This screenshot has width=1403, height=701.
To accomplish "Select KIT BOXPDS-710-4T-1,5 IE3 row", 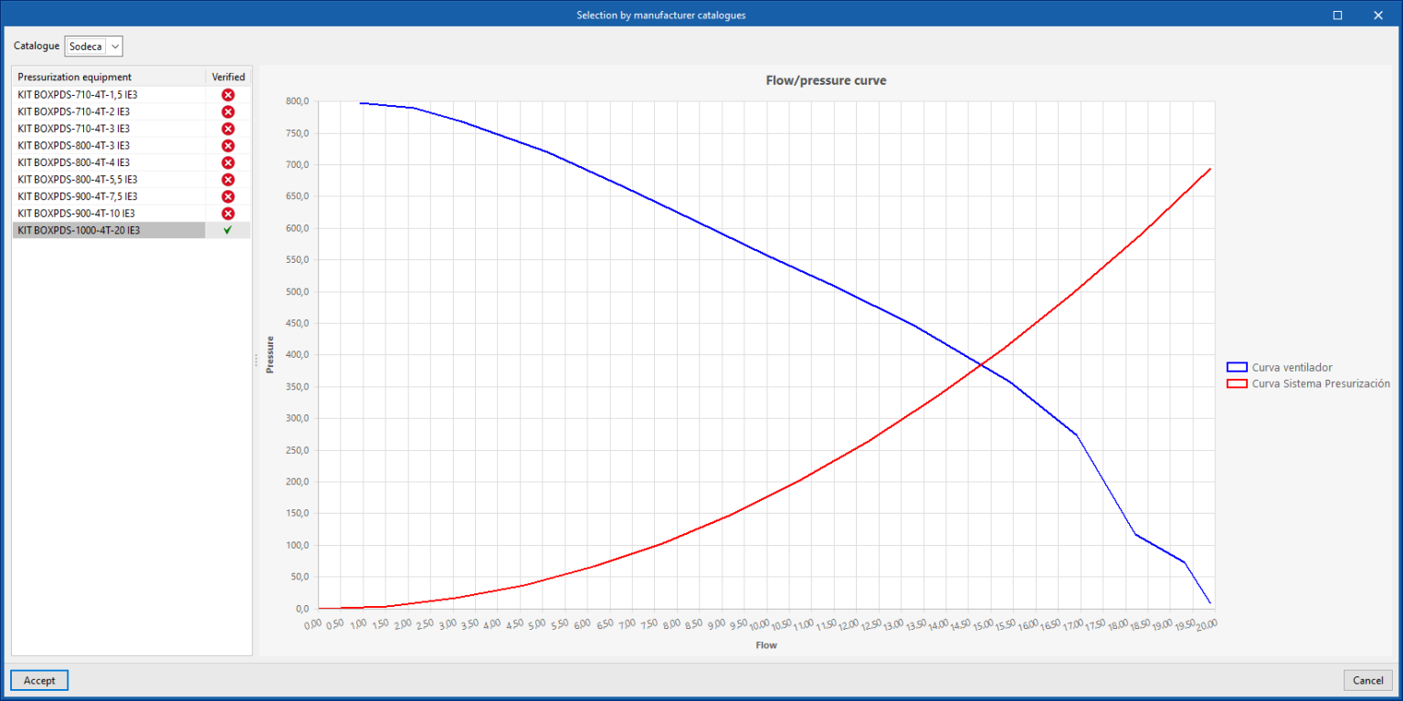I will (x=132, y=95).
